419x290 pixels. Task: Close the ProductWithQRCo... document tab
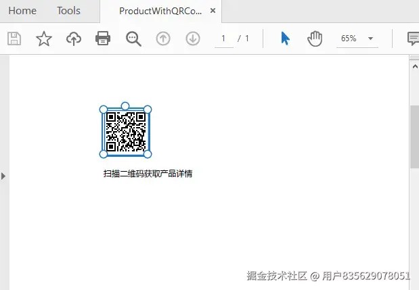[213, 11]
